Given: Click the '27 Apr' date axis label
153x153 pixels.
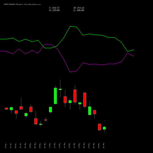Looking at the screenshot, I should 6,146.
